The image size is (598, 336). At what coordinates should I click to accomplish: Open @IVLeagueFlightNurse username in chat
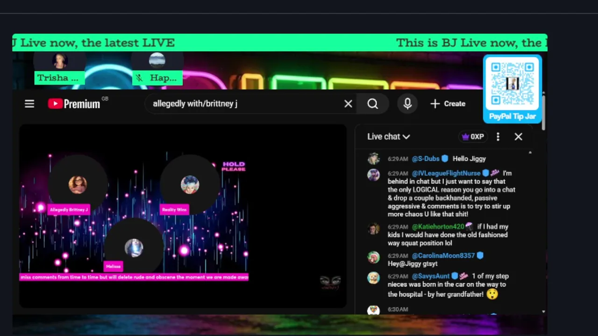(x=446, y=173)
